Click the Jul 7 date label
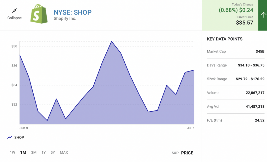Viewport: 267px width, 162px height. point(191,128)
